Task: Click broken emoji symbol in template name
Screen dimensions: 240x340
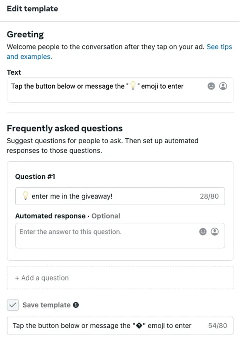Action: click(x=139, y=326)
